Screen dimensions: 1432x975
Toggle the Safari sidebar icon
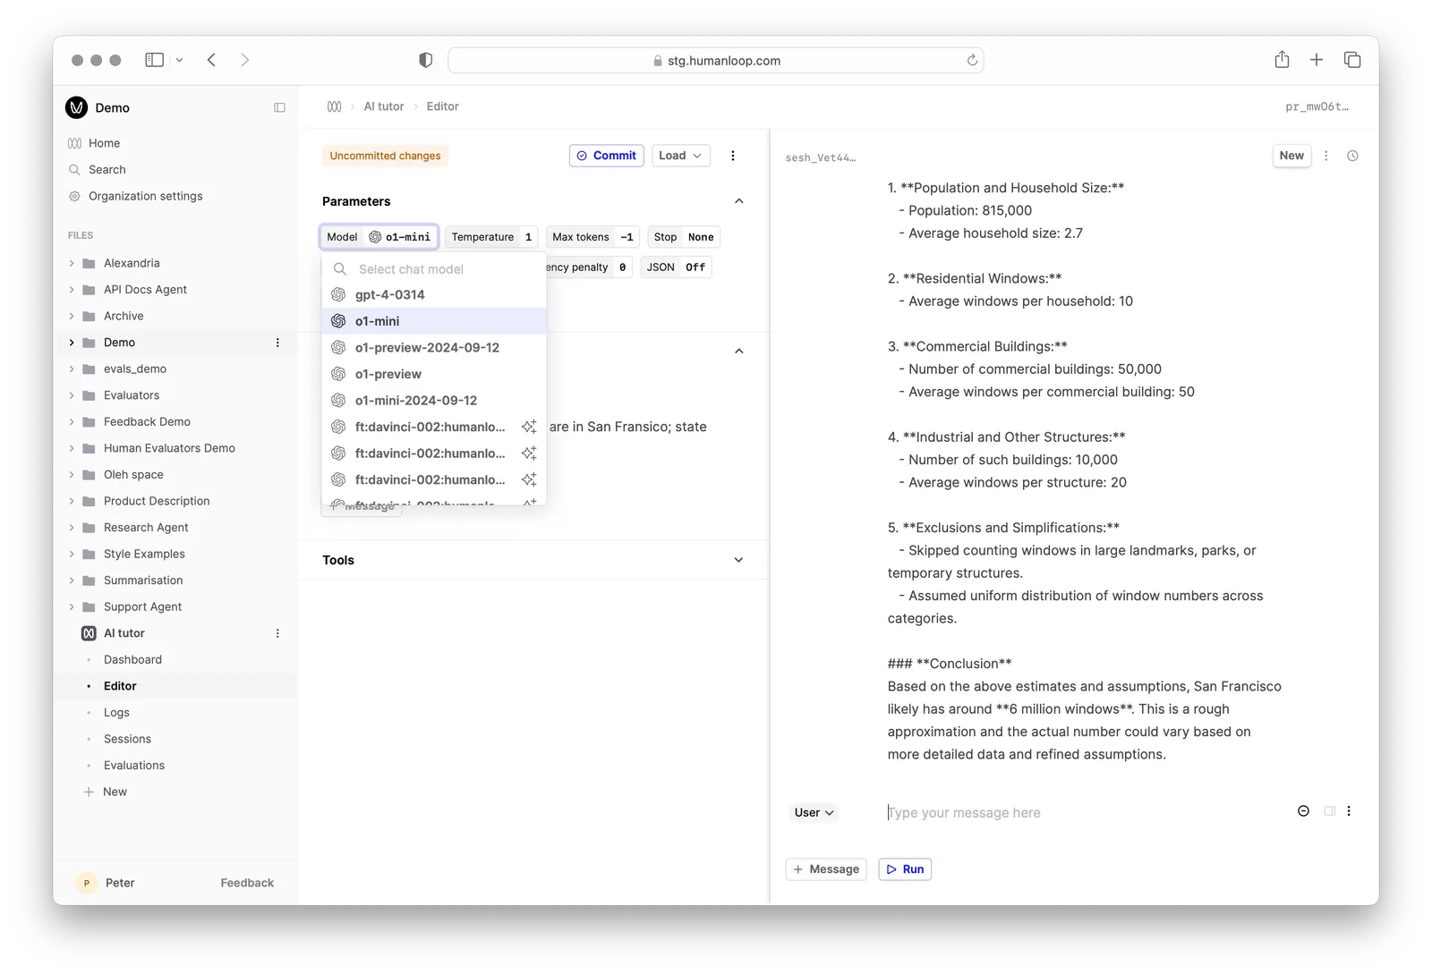pos(155,60)
